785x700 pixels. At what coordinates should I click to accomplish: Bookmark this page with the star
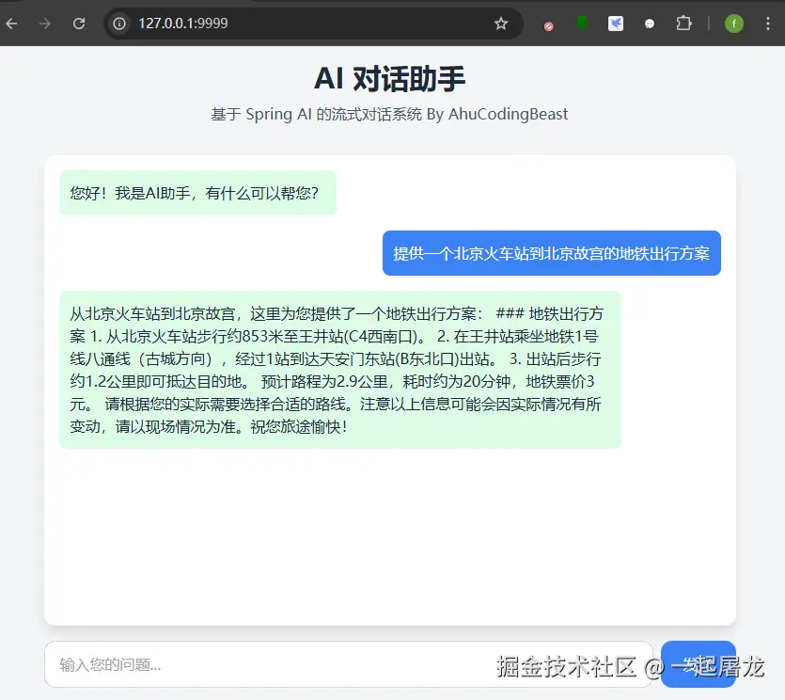point(501,24)
